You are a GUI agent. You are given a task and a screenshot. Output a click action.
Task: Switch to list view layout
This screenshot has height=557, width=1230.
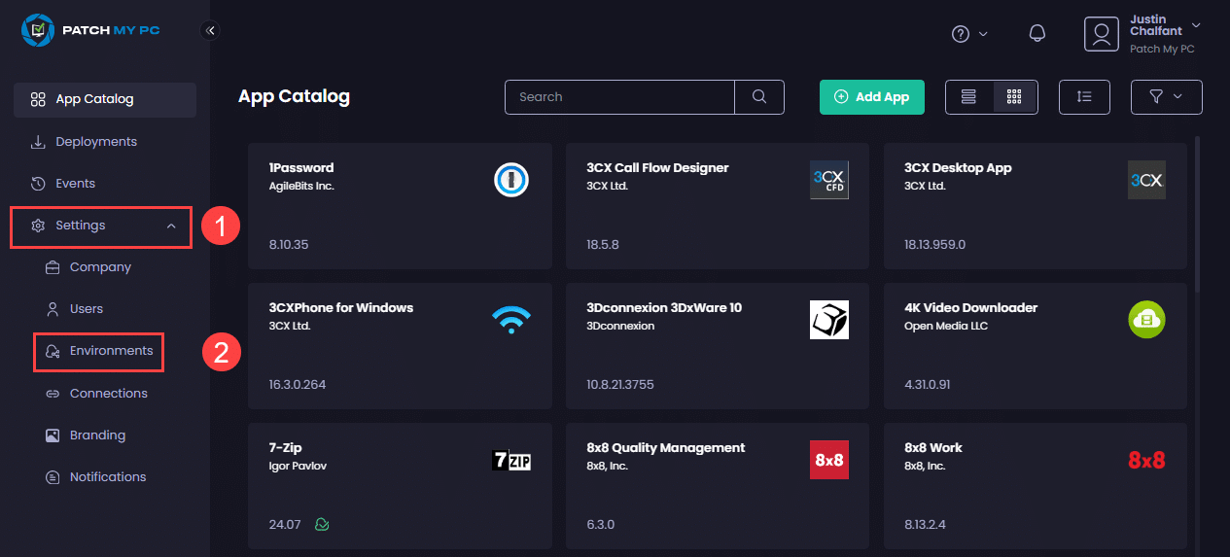pos(968,96)
